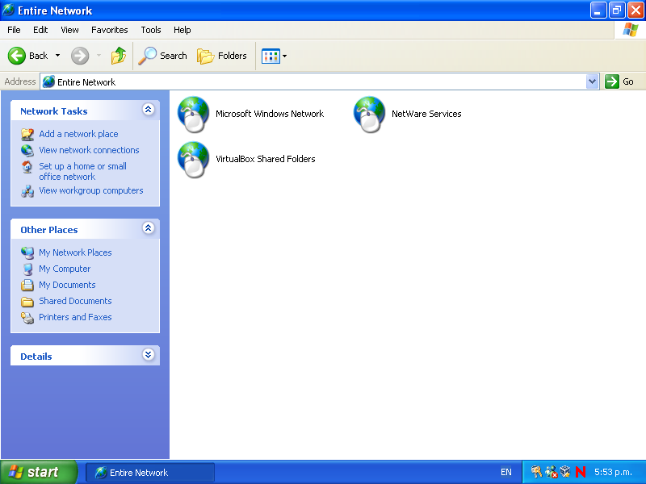Image resolution: width=646 pixels, height=484 pixels.
Task: Select the NetWare Services label
Action: pos(426,114)
